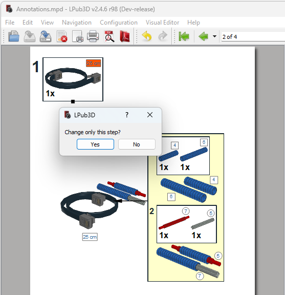The height and width of the screenshot is (295, 285).
Task: Open print preview with the page-printer icon
Action: click(x=77, y=36)
